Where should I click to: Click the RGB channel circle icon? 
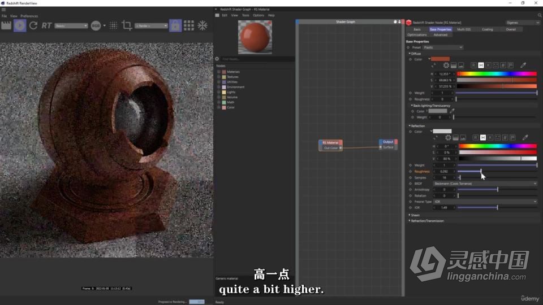(x=96, y=25)
